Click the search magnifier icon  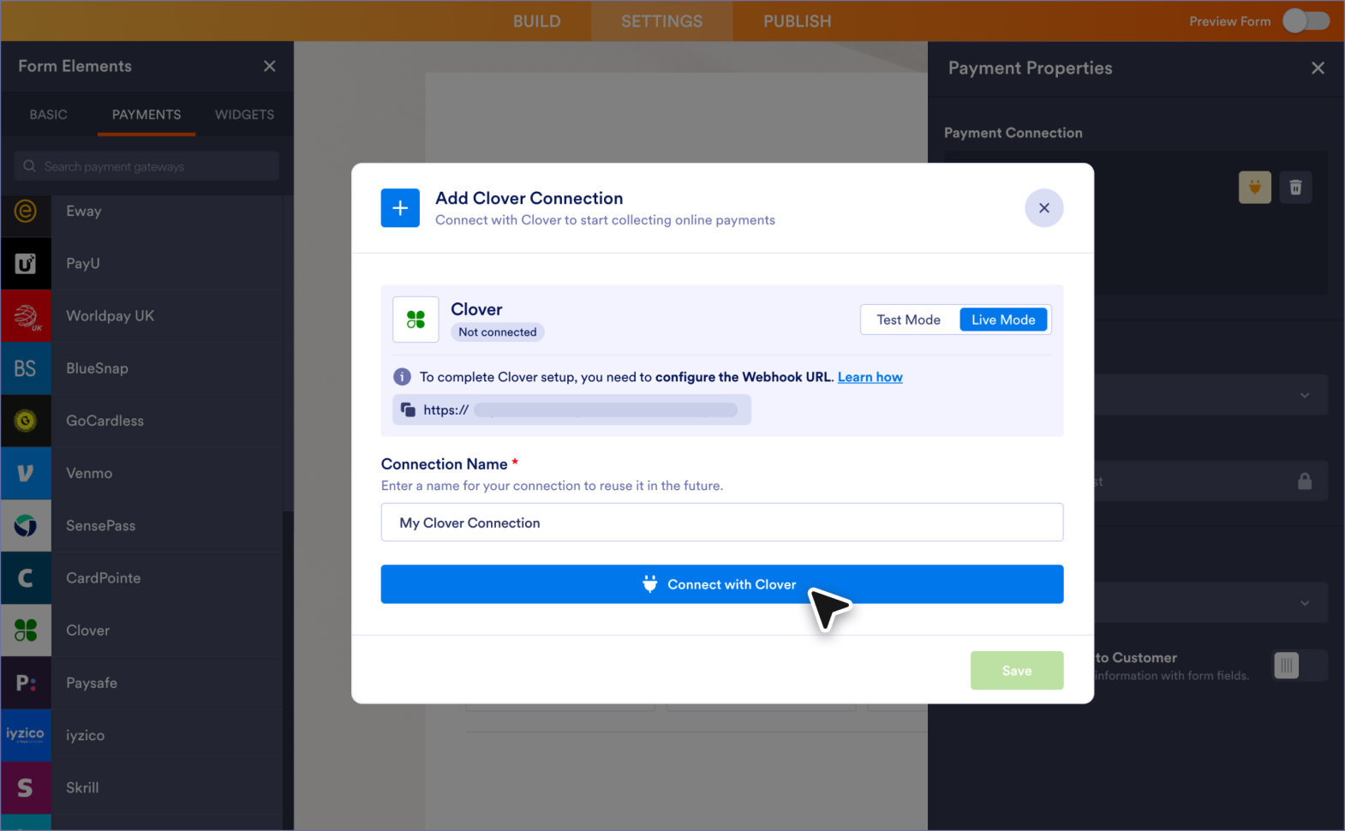[30, 166]
